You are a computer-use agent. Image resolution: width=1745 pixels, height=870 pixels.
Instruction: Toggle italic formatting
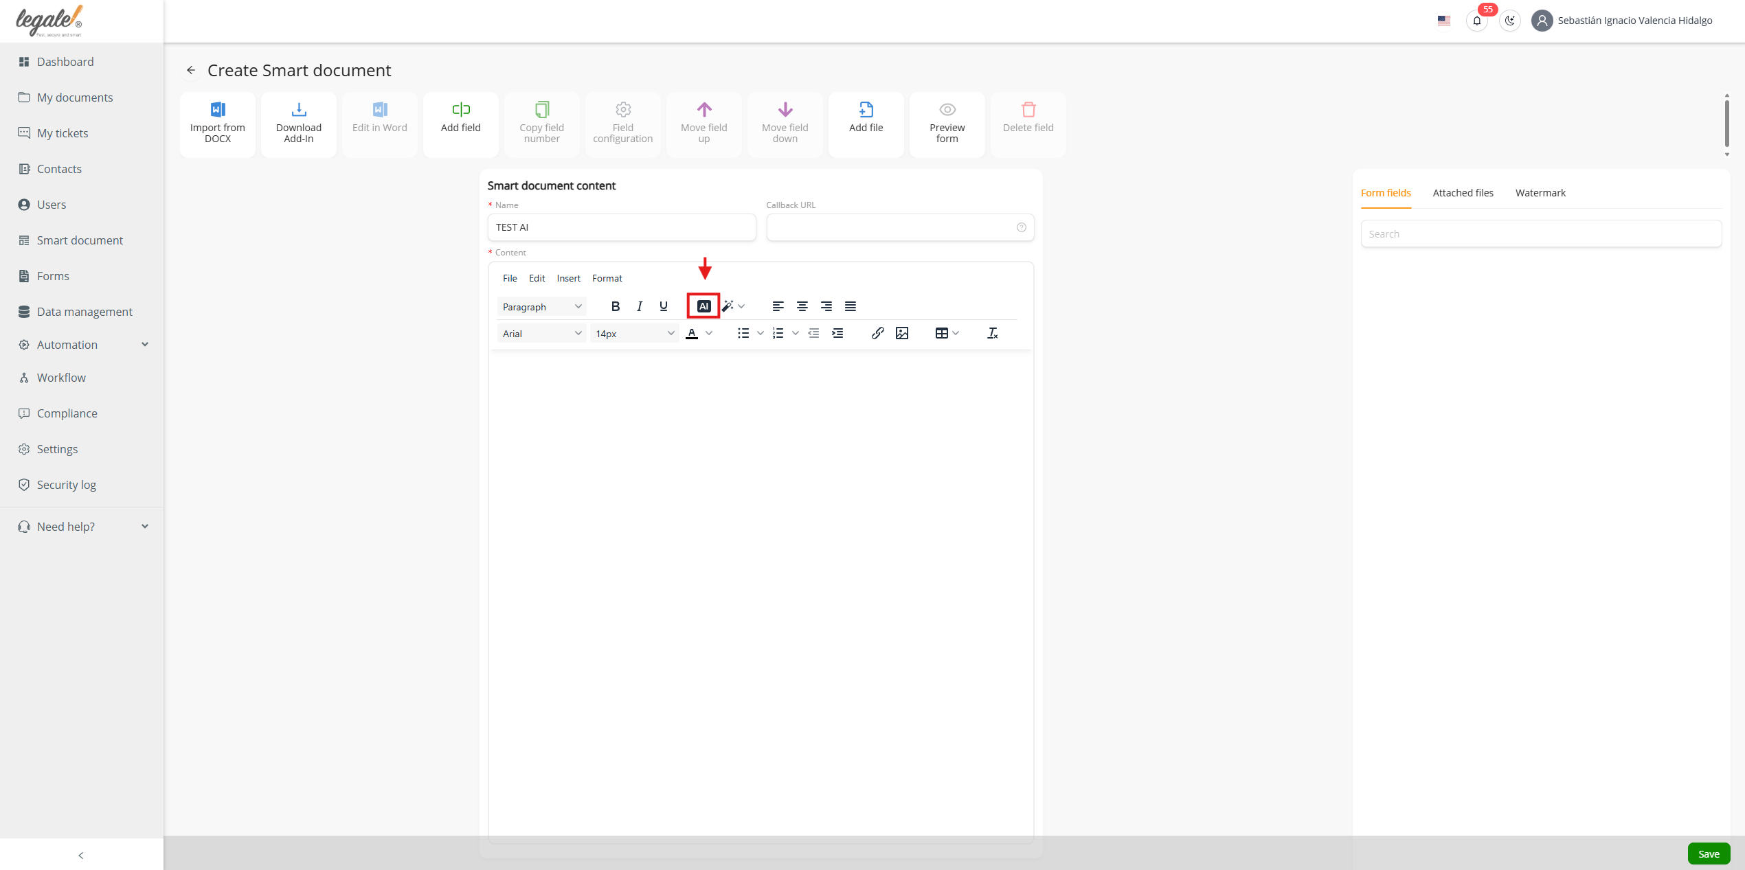tap(639, 306)
